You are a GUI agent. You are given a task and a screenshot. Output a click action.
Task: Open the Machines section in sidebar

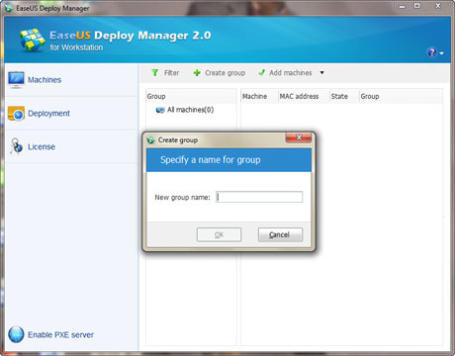point(45,80)
